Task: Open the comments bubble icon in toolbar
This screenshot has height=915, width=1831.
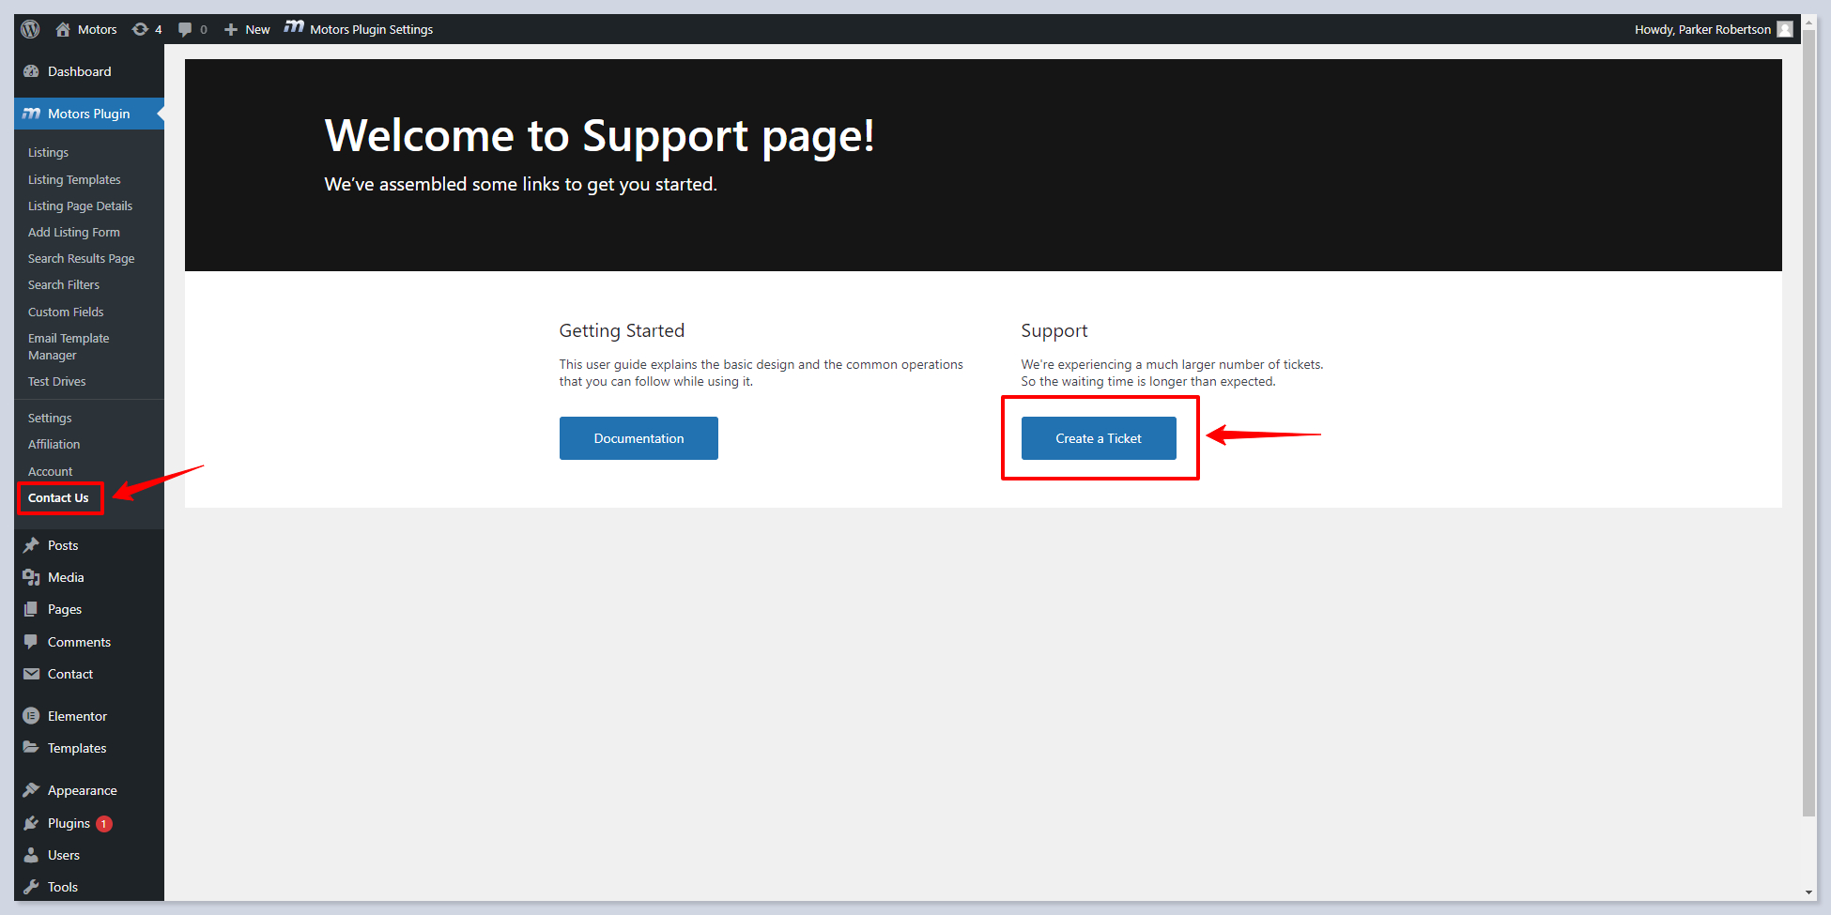Action: coord(186,29)
